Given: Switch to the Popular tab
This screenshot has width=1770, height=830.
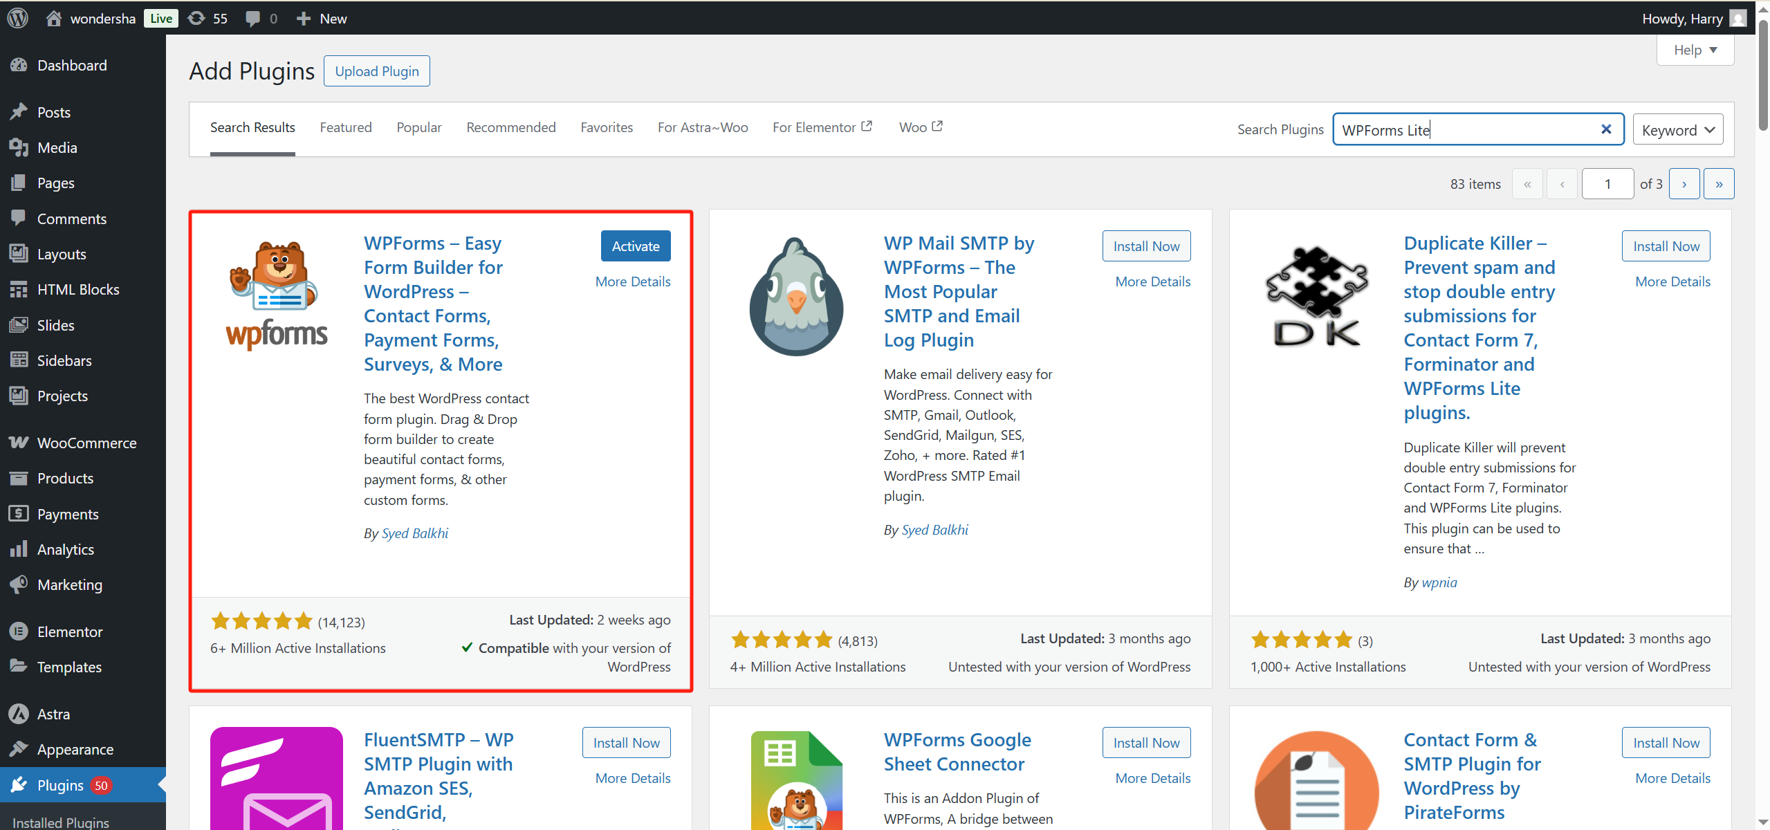Looking at the screenshot, I should [418, 127].
